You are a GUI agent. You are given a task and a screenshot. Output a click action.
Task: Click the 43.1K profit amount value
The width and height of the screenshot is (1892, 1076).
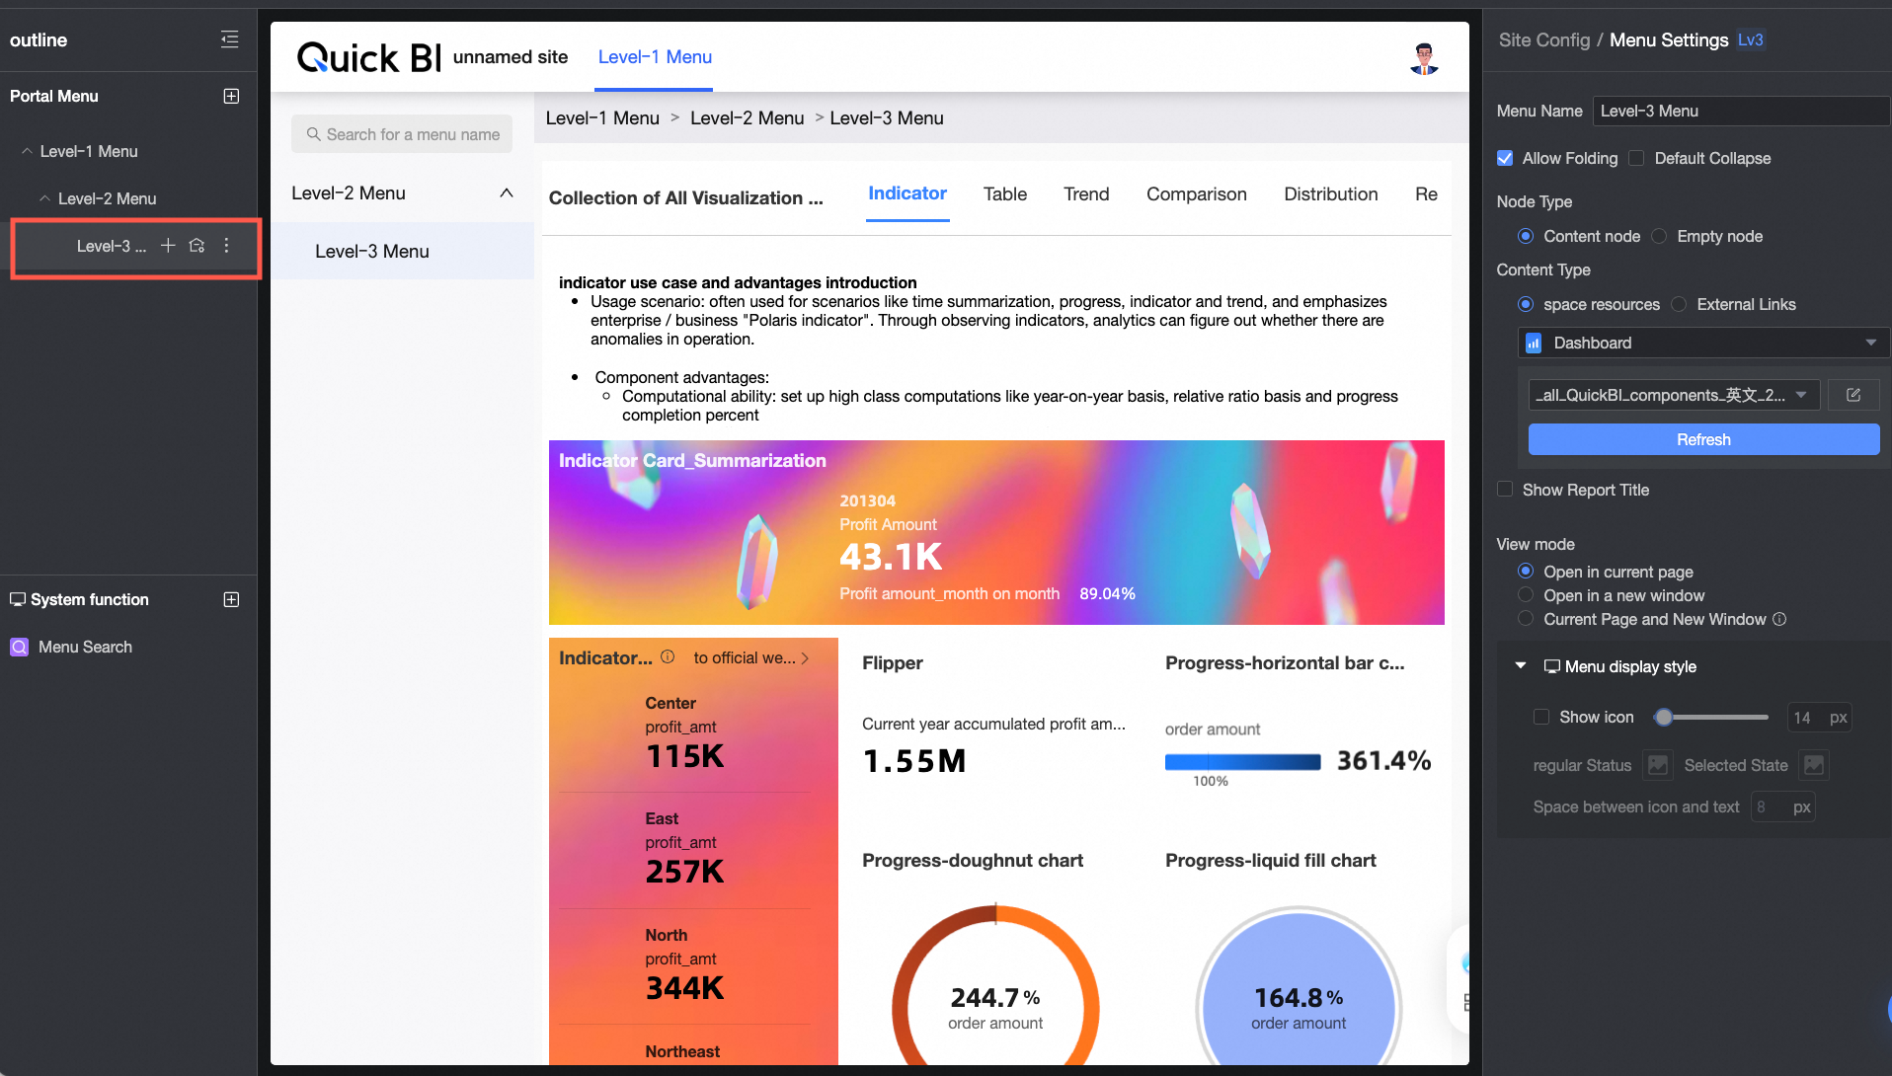(891, 558)
